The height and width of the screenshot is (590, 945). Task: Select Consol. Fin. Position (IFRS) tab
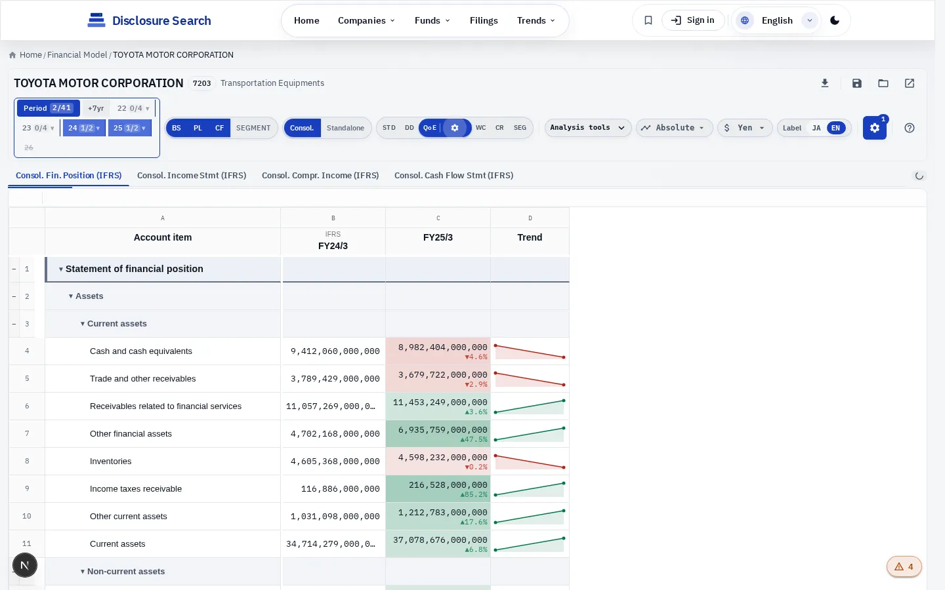click(x=69, y=176)
